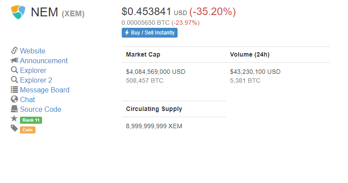Viewport: 348px width, 183px height.
Task: Click the globe icon beside Chat
Action: click(15, 99)
